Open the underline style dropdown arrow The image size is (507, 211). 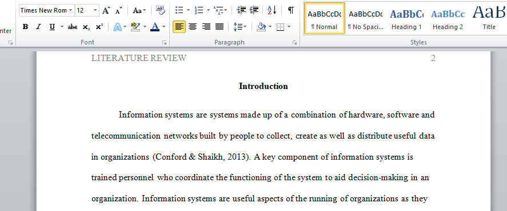(62, 27)
